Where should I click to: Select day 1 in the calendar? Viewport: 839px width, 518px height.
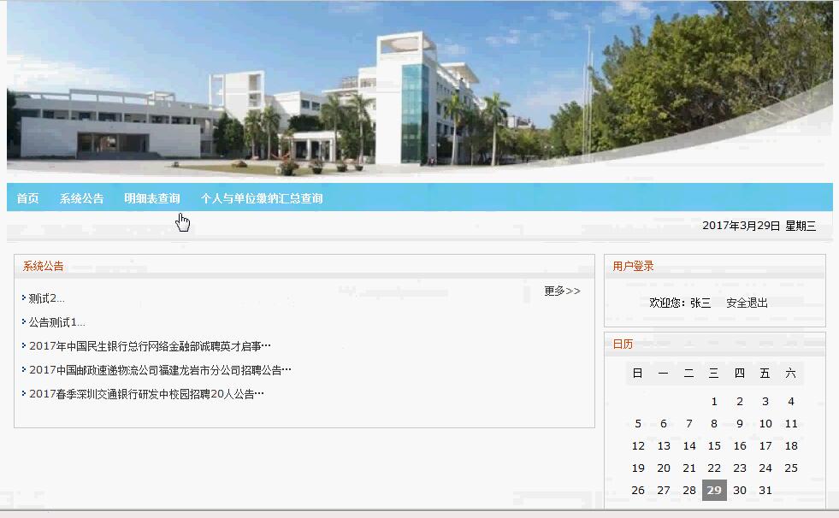point(714,402)
